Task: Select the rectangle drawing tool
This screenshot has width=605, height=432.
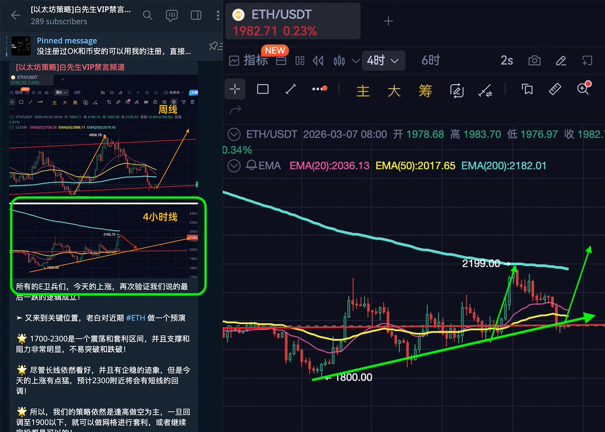Action: 263,89
